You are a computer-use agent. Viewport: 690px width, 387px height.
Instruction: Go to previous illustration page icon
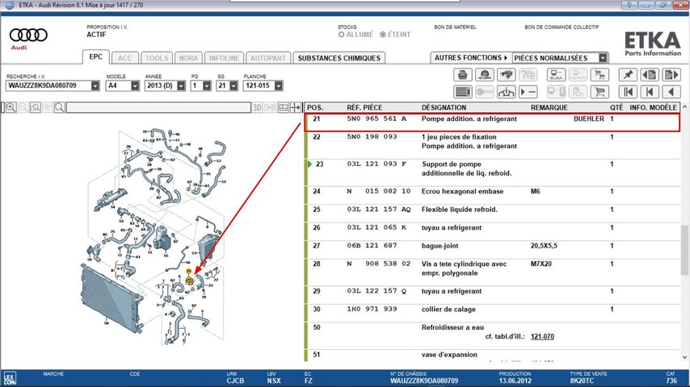[x=650, y=75]
